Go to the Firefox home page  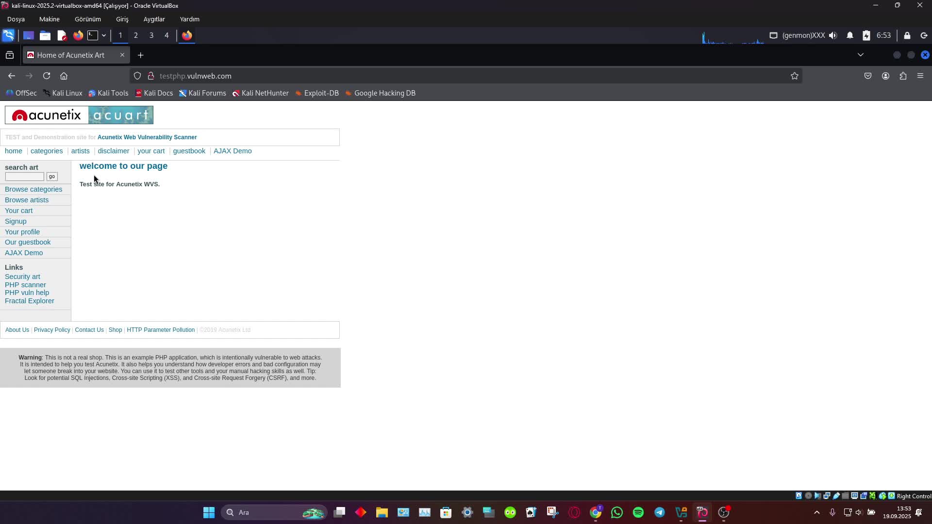click(x=64, y=76)
